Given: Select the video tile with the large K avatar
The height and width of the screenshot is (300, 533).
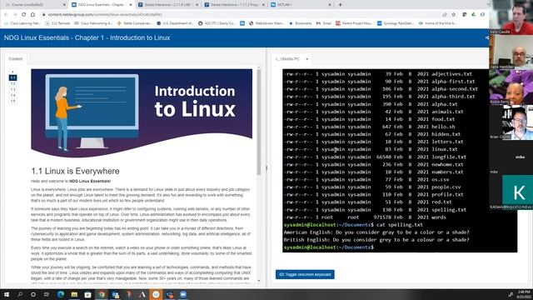Looking at the screenshot, I should (518, 192).
